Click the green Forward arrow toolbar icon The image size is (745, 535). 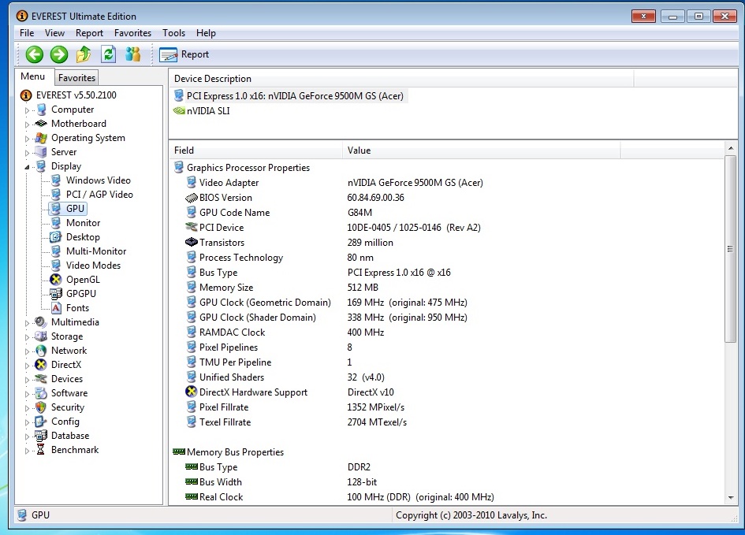click(x=59, y=54)
